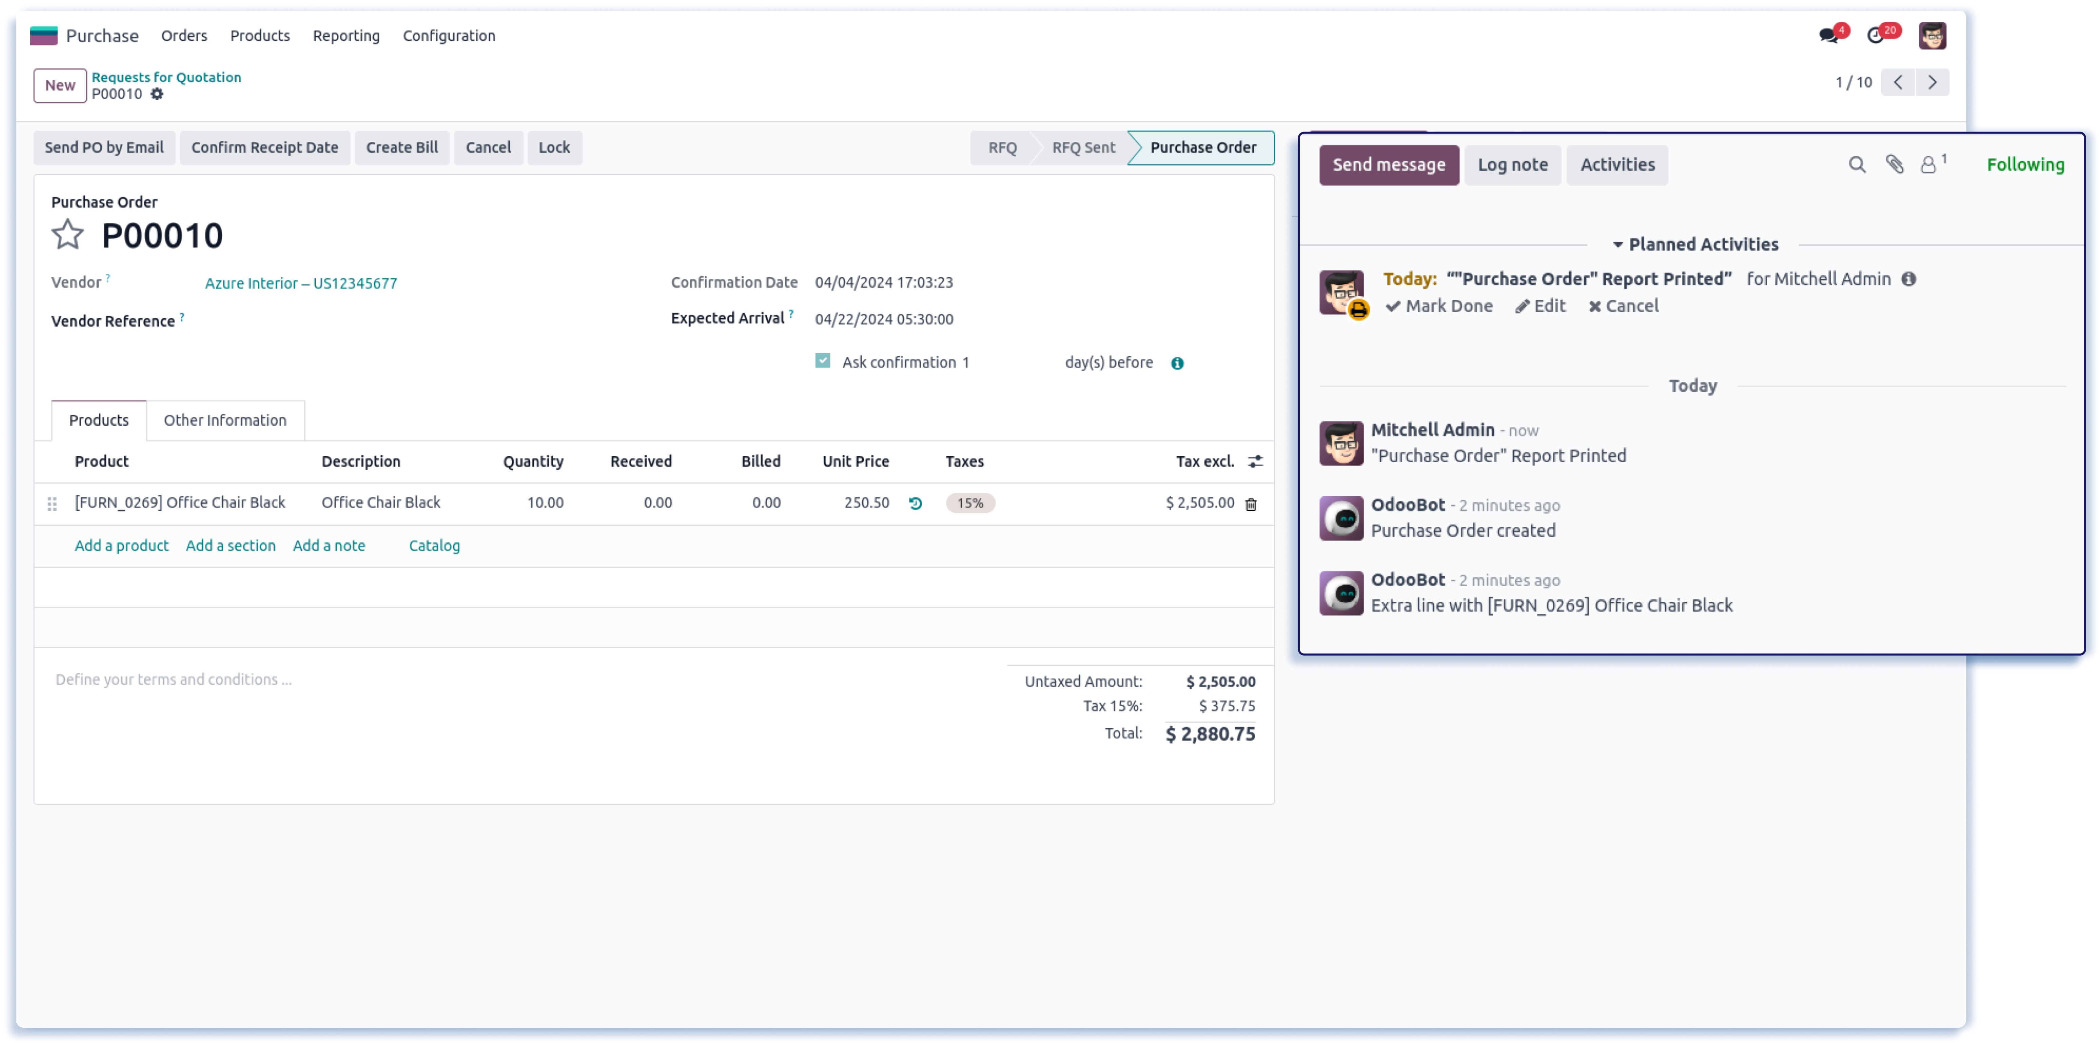Open the Orders menu
The width and height of the screenshot is (2099, 1043).
184,36
